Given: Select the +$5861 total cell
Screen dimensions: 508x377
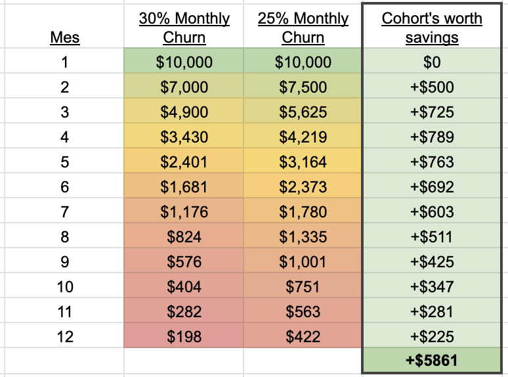Looking at the screenshot, I should [x=431, y=362].
